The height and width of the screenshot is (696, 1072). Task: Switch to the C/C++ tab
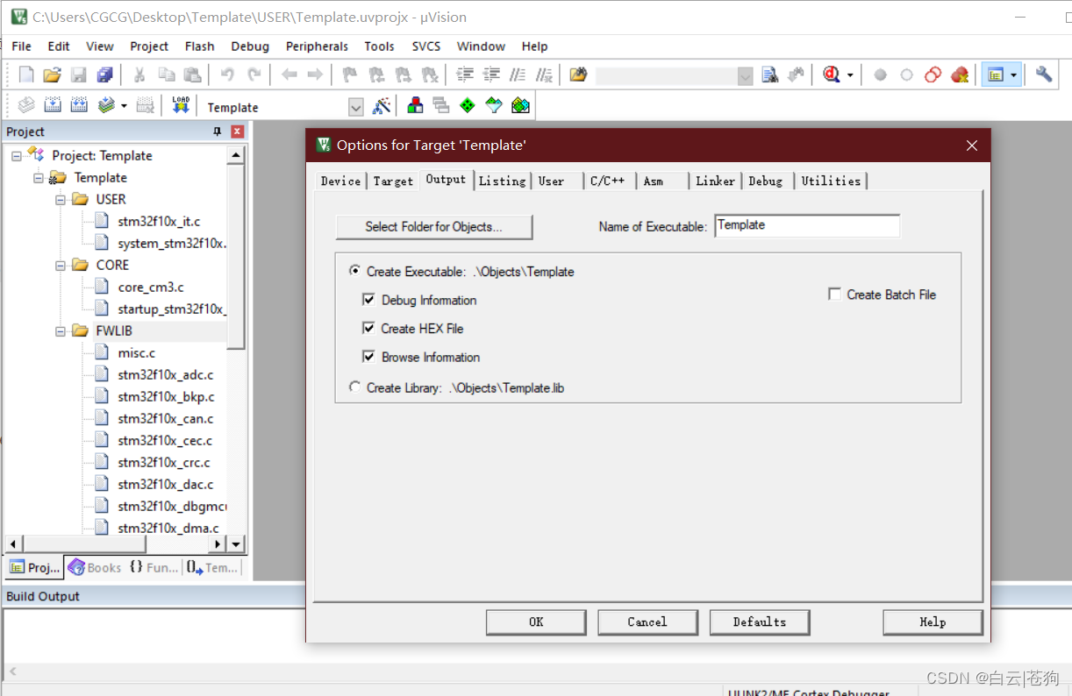(x=607, y=181)
